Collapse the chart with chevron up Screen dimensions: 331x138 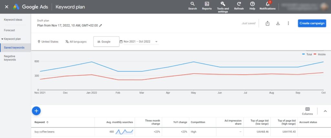325,111
